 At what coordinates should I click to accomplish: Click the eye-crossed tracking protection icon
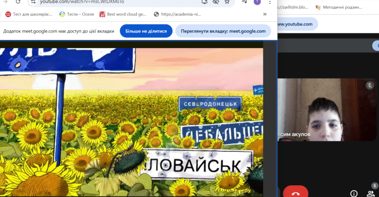tap(216, 2)
